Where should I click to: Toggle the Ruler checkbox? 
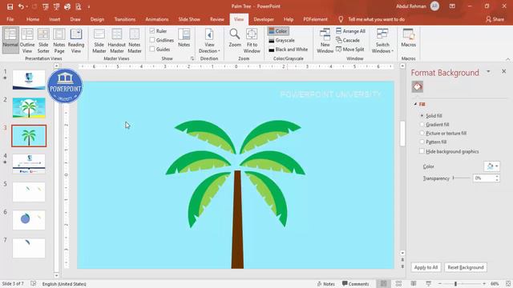coord(152,30)
